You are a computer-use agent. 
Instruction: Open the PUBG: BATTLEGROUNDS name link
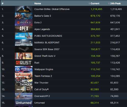tap(48, 36)
